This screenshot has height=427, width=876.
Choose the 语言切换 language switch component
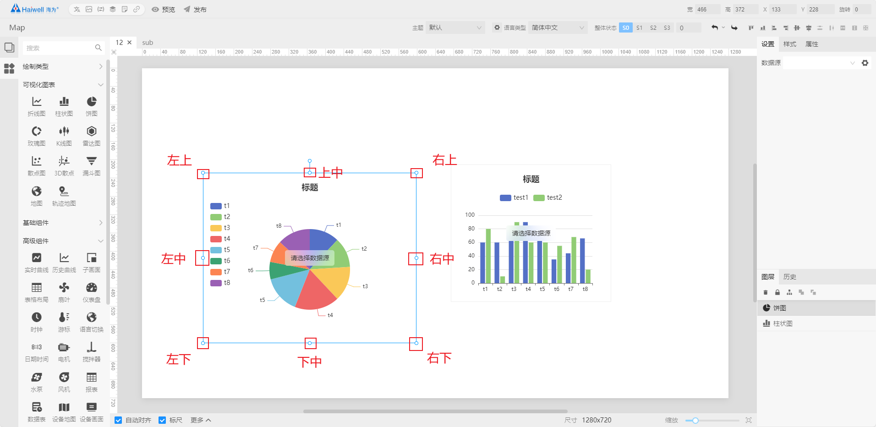pyautogui.click(x=92, y=322)
